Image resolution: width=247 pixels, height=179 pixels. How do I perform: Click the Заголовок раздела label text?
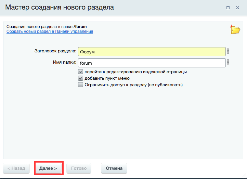pos(55,51)
